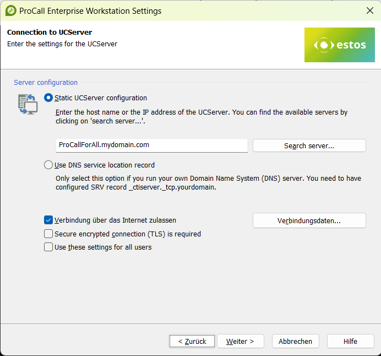Screen dimensions: 381x356
Task: Click the UCServer host name field
Action: point(151,145)
